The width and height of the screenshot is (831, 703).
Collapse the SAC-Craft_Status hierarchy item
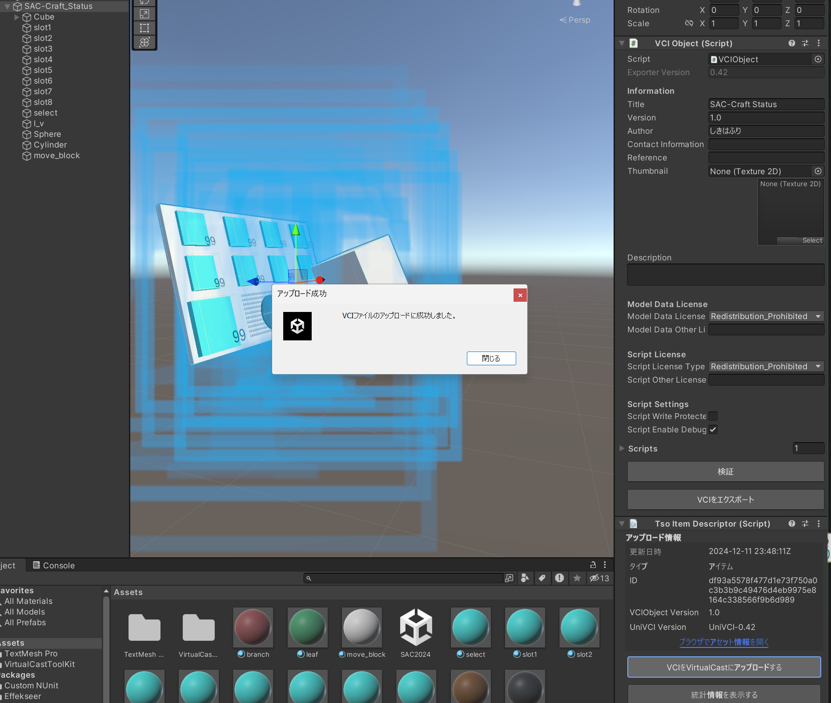[x=7, y=6]
